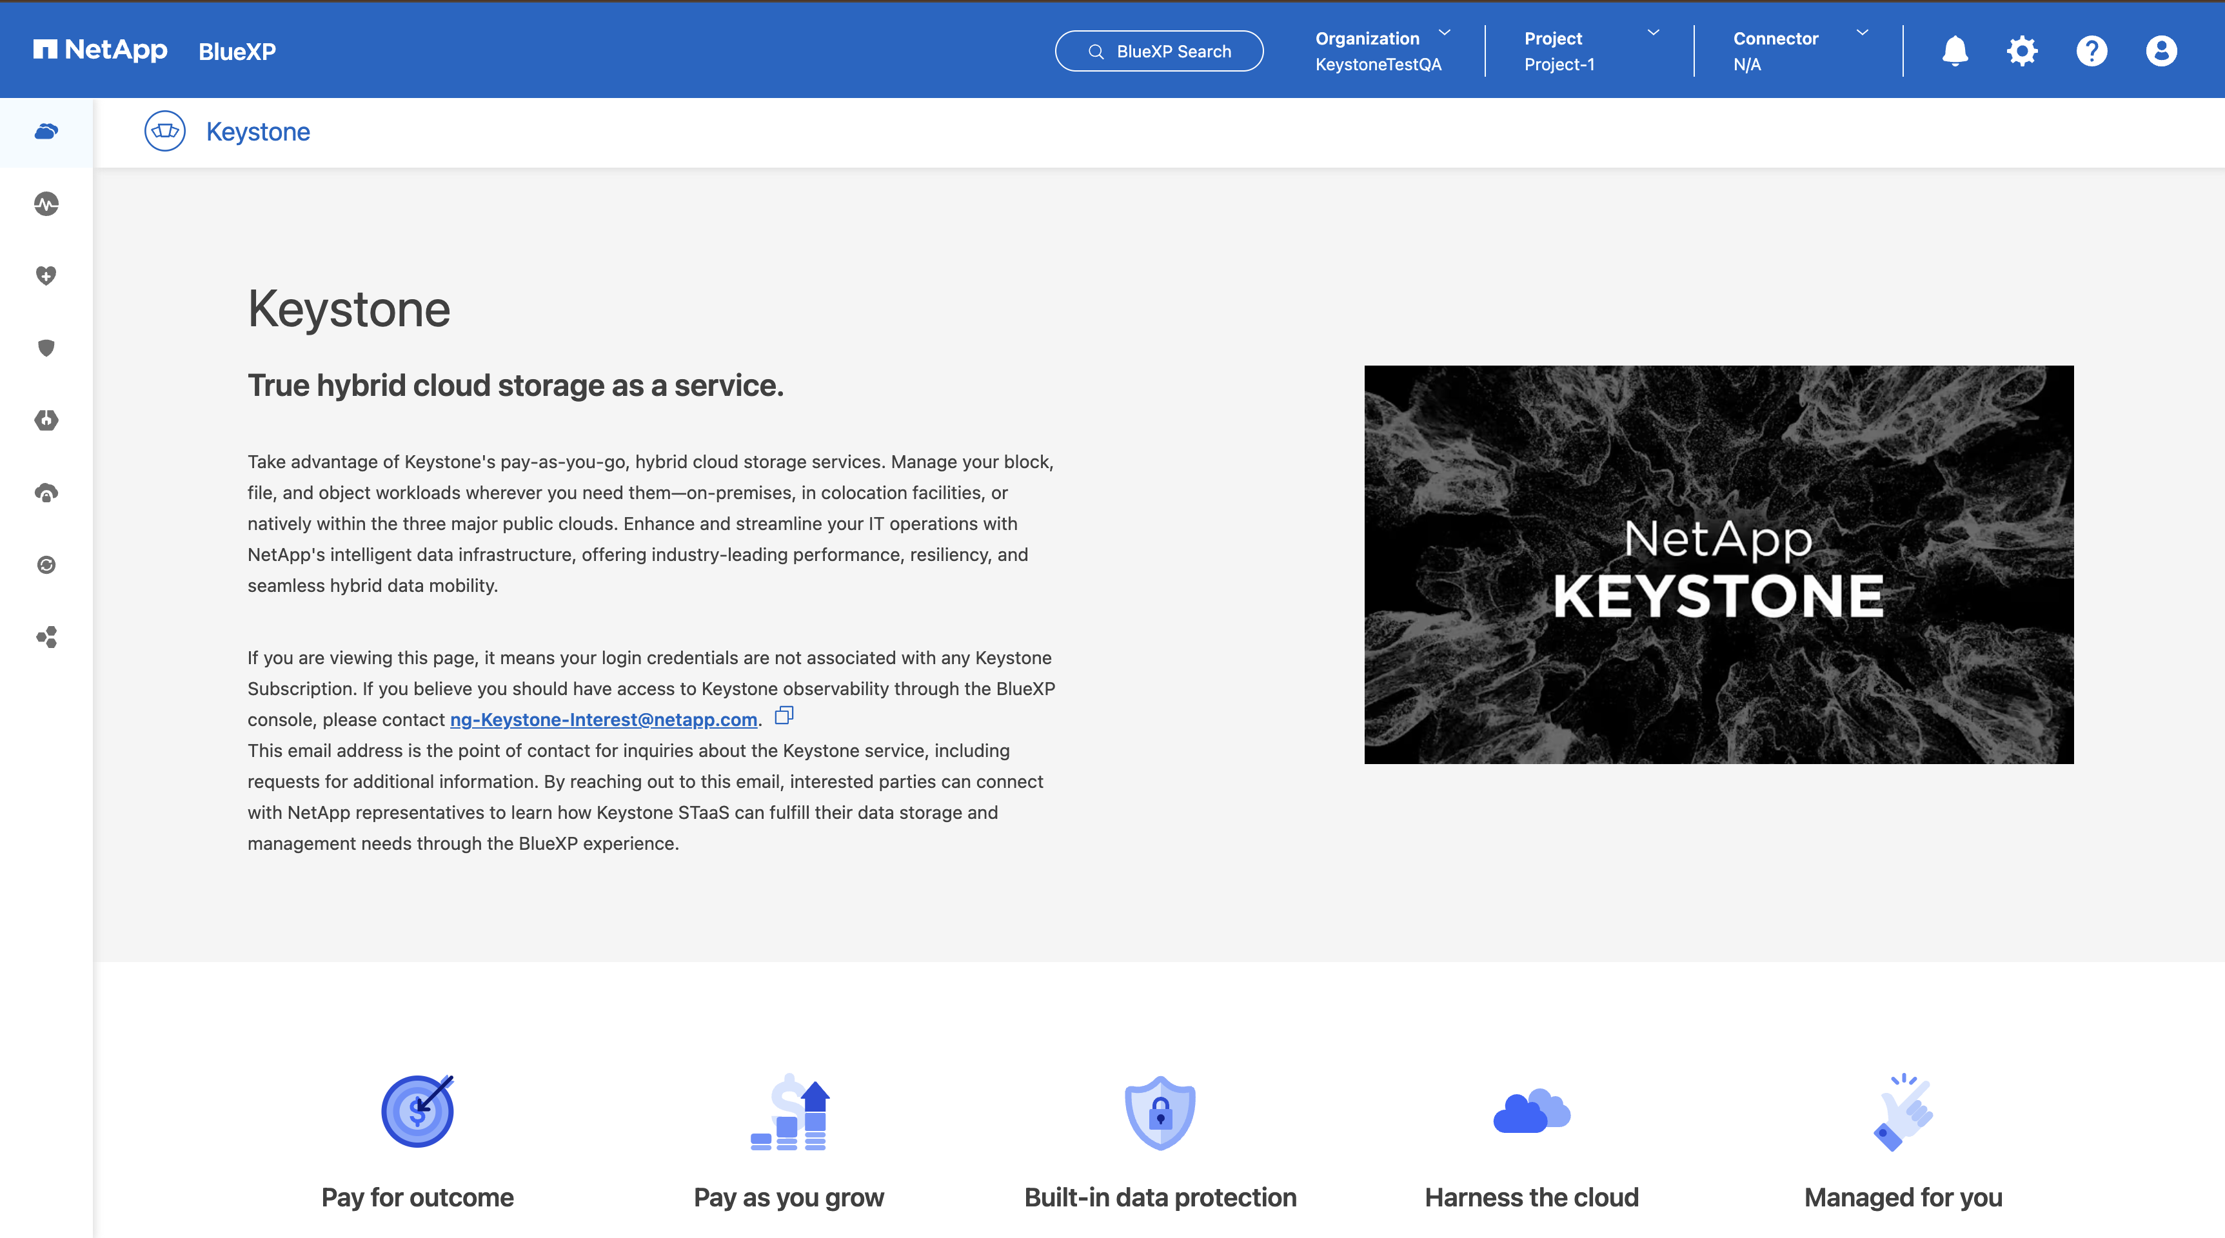Click the Keystone service icon in the header
The width and height of the screenshot is (2225, 1238).
coord(165,132)
